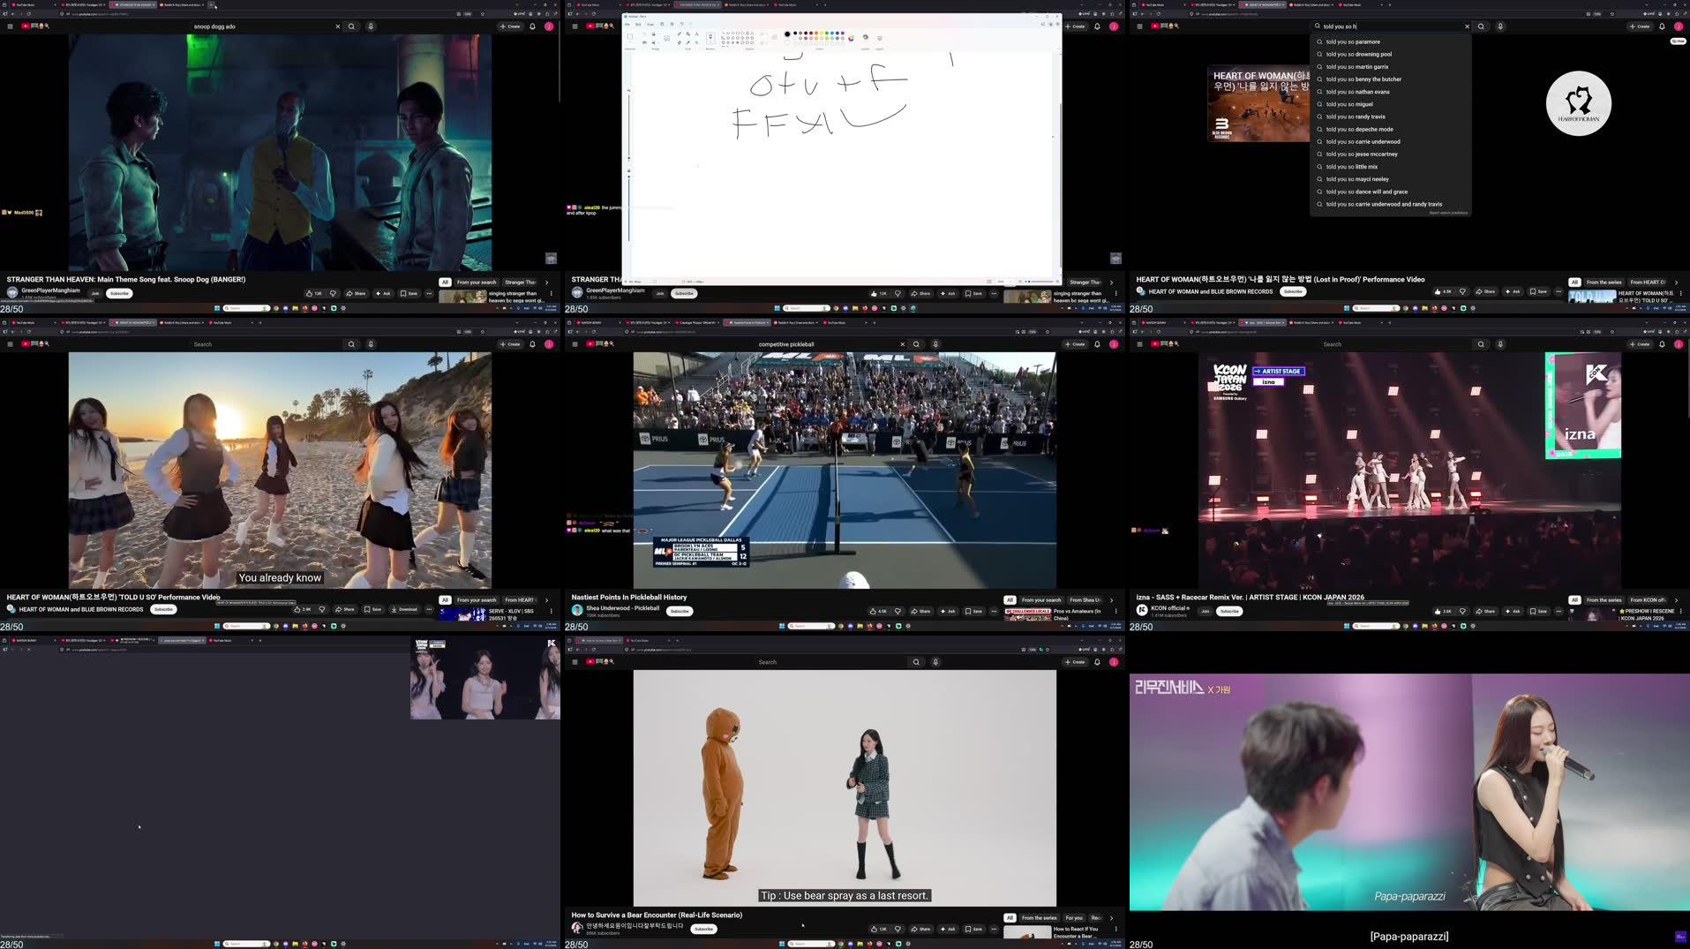
Task: Select the Fill bucket tool in Paint
Action: pos(687,34)
